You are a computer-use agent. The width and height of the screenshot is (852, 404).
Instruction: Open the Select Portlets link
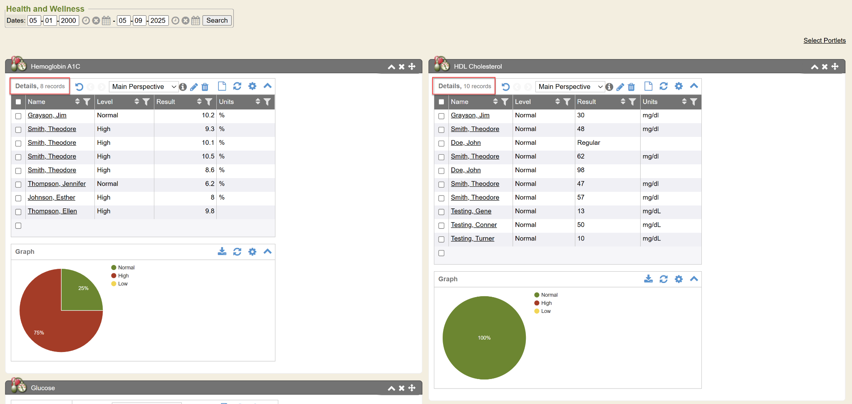(x=824, y=40)
